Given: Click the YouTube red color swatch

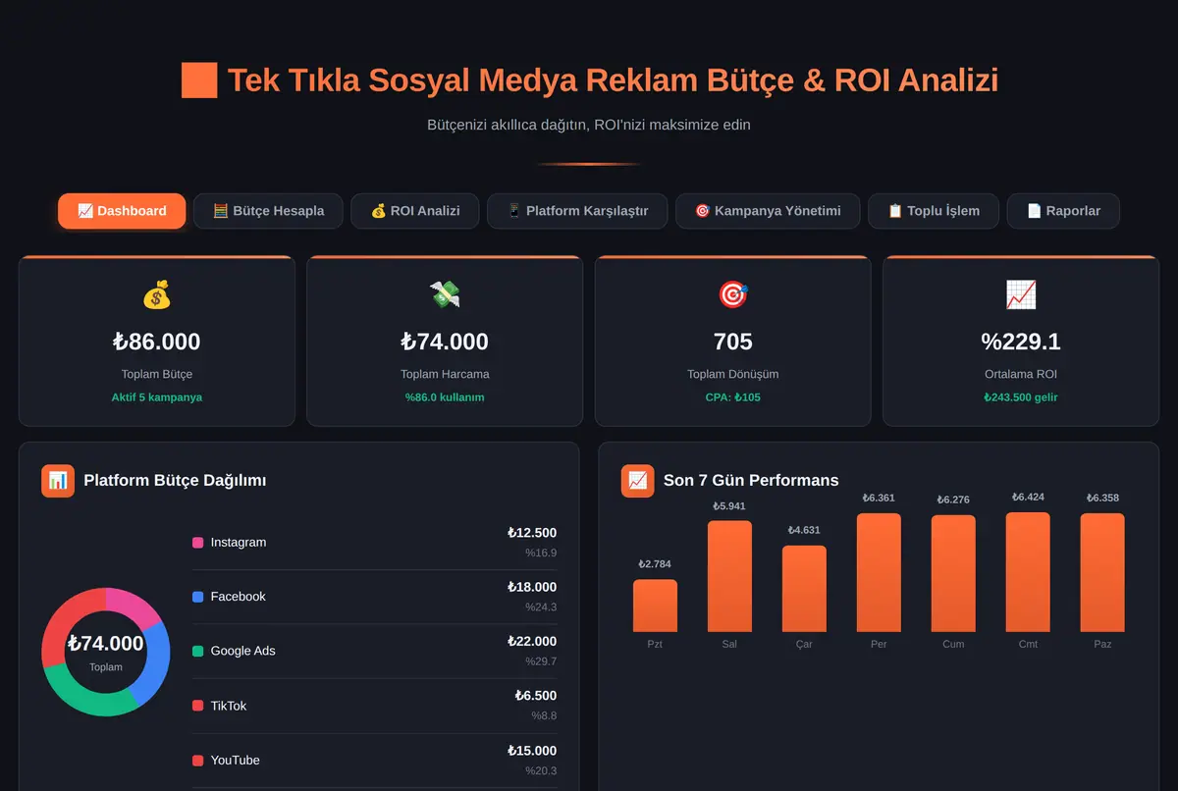Looking at the screenshot, I should click(x=198, y=761).
